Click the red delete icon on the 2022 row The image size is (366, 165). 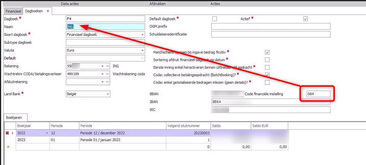(7, 133)
